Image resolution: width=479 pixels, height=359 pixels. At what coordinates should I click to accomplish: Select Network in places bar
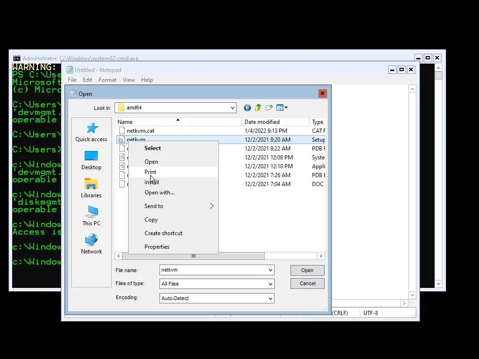click(x=91, y=244)
